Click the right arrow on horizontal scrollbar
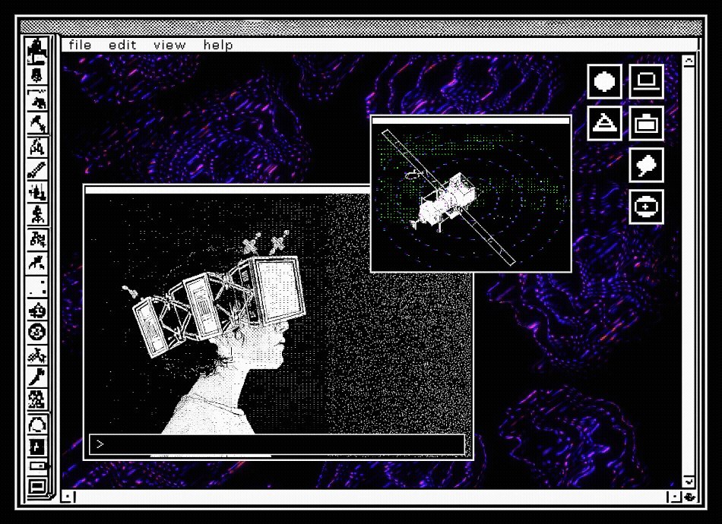722x524 pixels. (x=674, y=497)
